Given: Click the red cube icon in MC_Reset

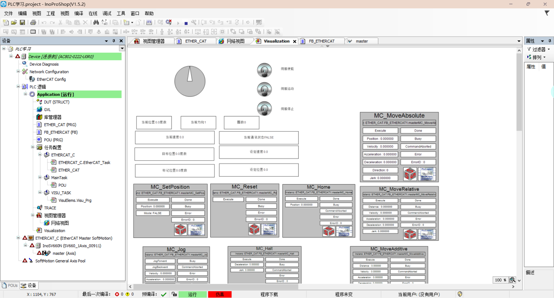Looking at the screenshot, I should [x=254, y=229].
